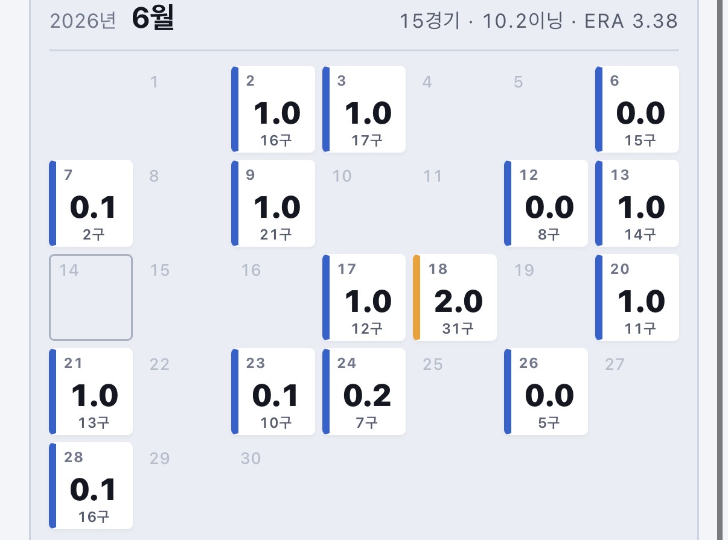Select June 12 entry with 8구

(546, 203)
